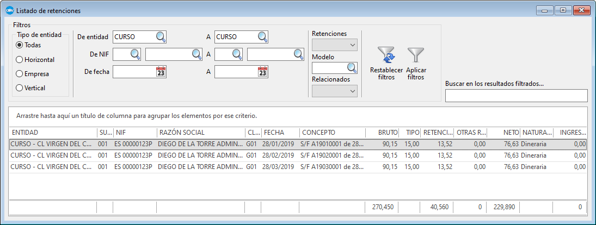Select the row dated 28/02/2019
This screenshot has width=596, height=225.
coord(278,155)
